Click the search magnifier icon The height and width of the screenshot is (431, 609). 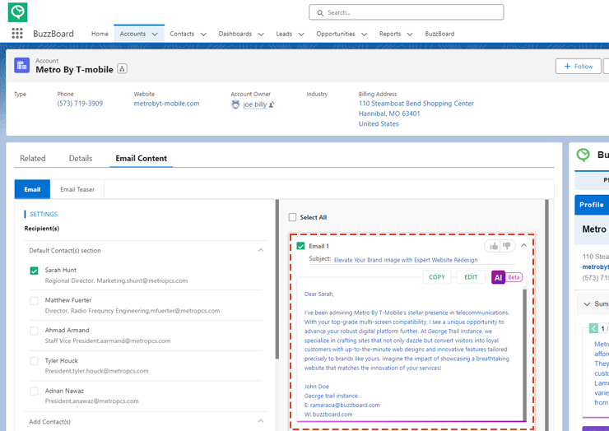(320, 13)
